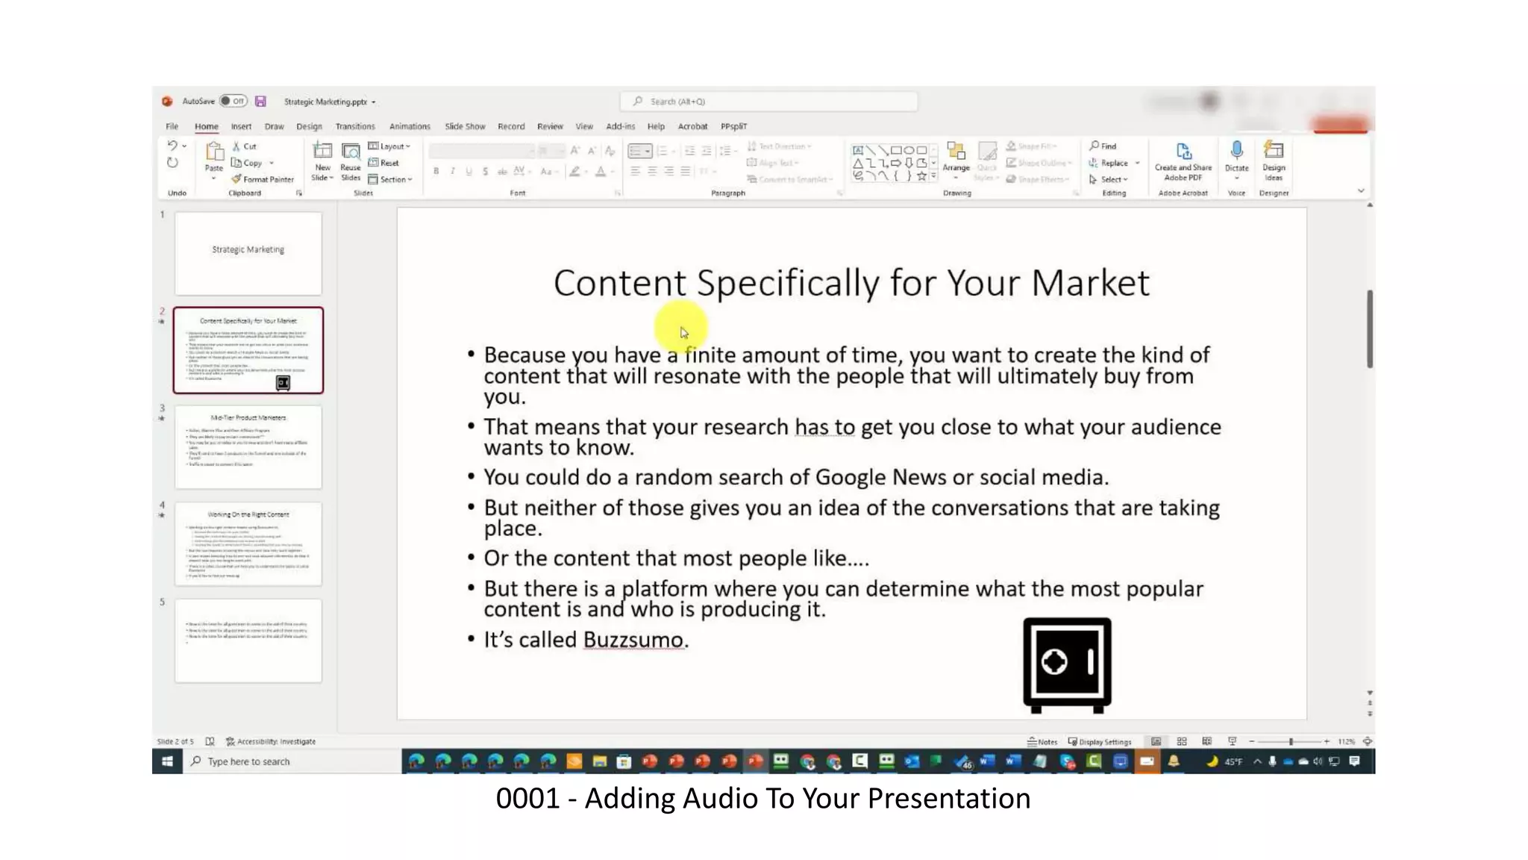Image resolution: width=1528 pixels, height=860 pixels.
Task: Open the Slide Show ribbon tab
Action: (x=465, y=126)
